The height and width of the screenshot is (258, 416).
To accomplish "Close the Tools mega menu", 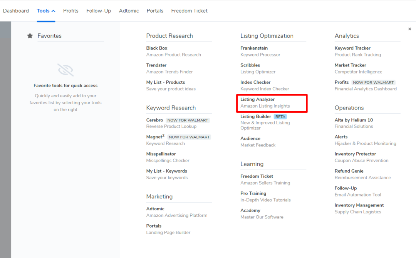I will (x=409, y=29).
